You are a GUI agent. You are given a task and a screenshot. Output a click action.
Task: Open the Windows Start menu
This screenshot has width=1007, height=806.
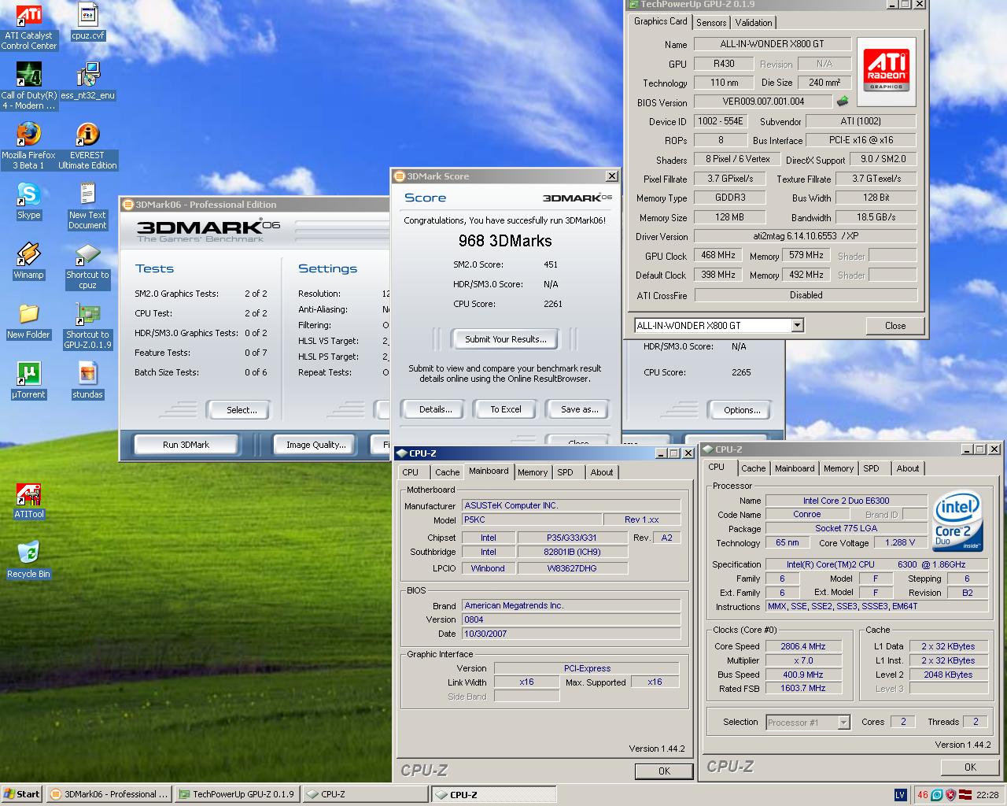pos(22,794)
